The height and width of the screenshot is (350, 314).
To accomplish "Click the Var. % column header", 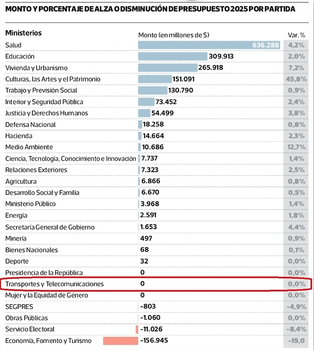I will coord(297,35).
